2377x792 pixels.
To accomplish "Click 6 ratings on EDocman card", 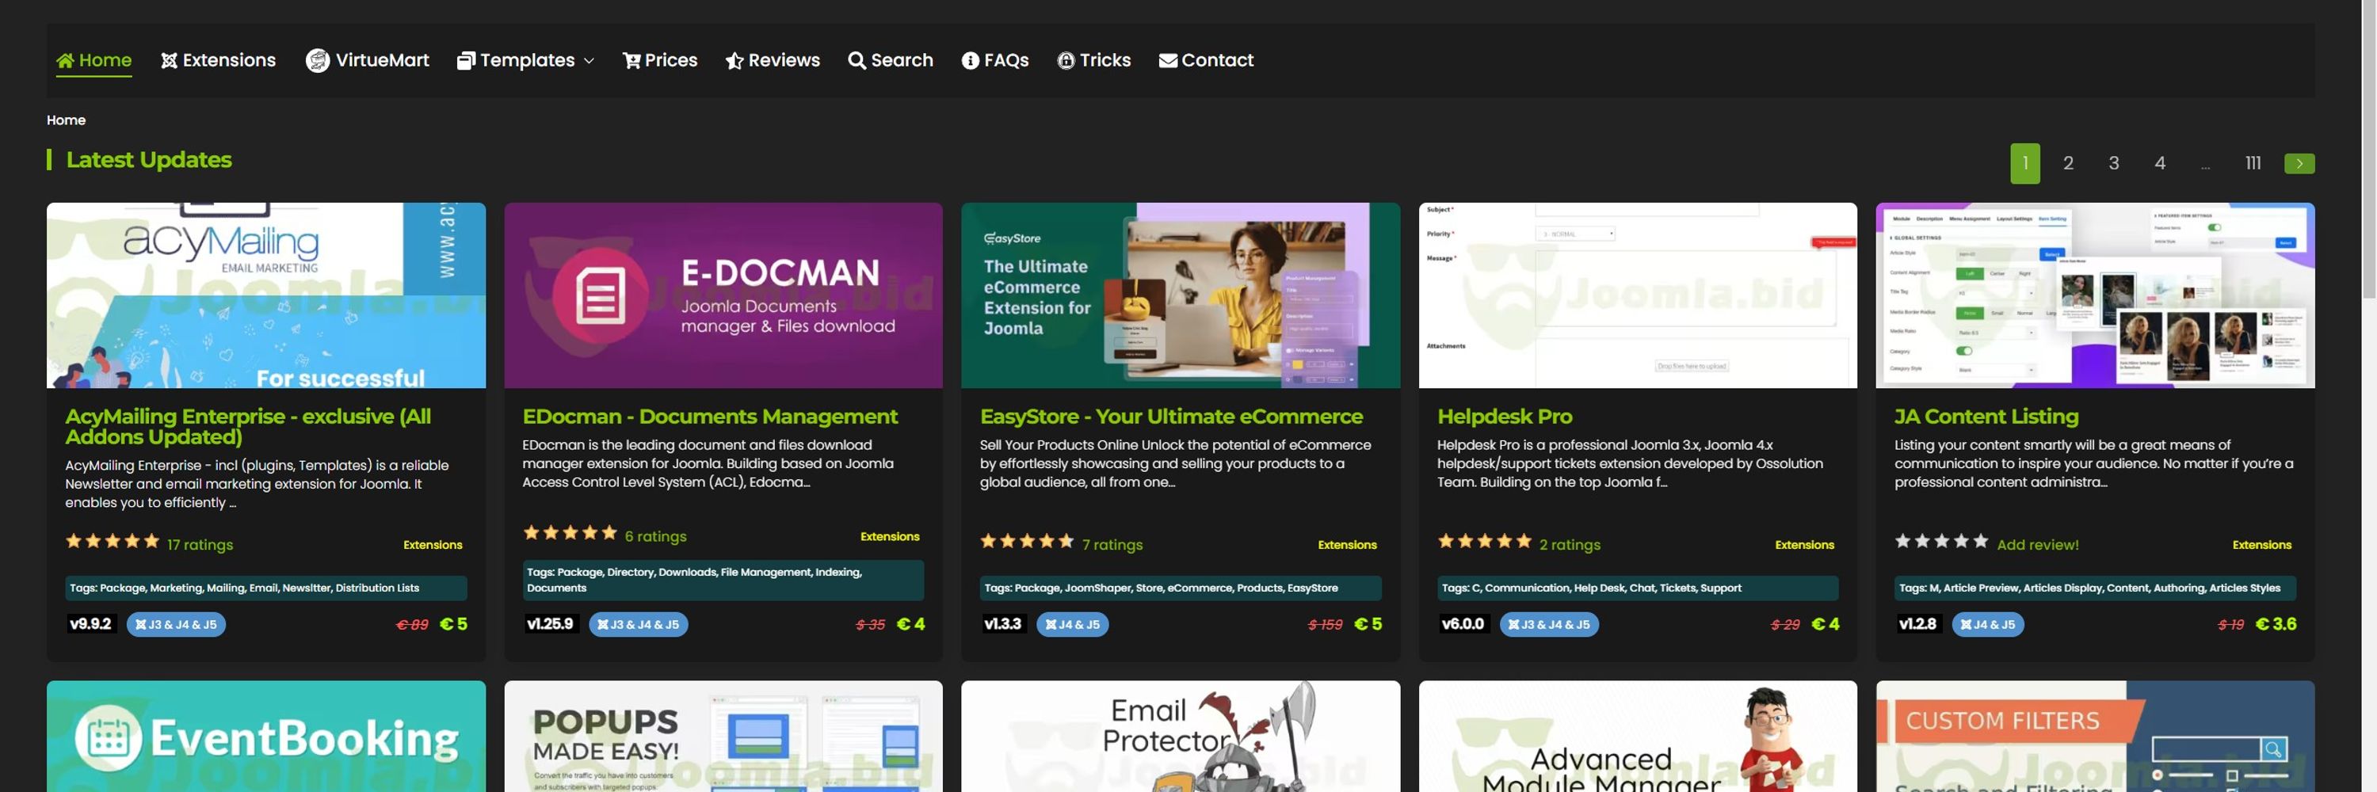I will (655, 537).
